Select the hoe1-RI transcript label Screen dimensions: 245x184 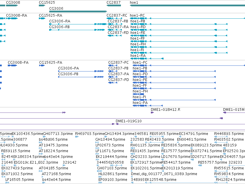pos(137,50)
